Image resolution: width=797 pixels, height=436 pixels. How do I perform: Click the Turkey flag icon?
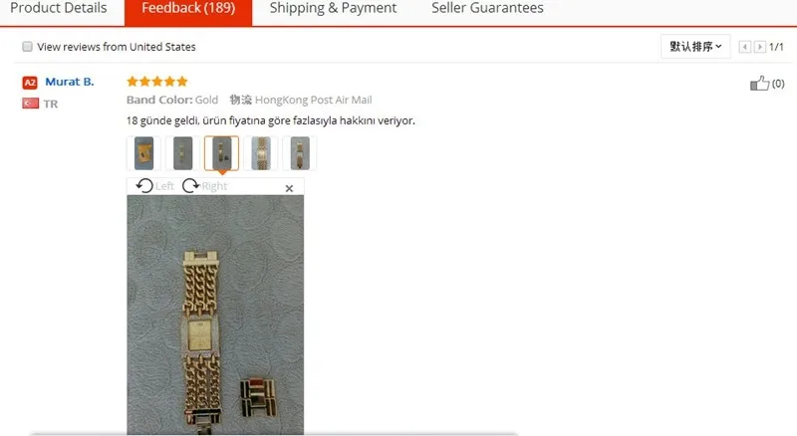pyautogui.click(x=31, y=104)
